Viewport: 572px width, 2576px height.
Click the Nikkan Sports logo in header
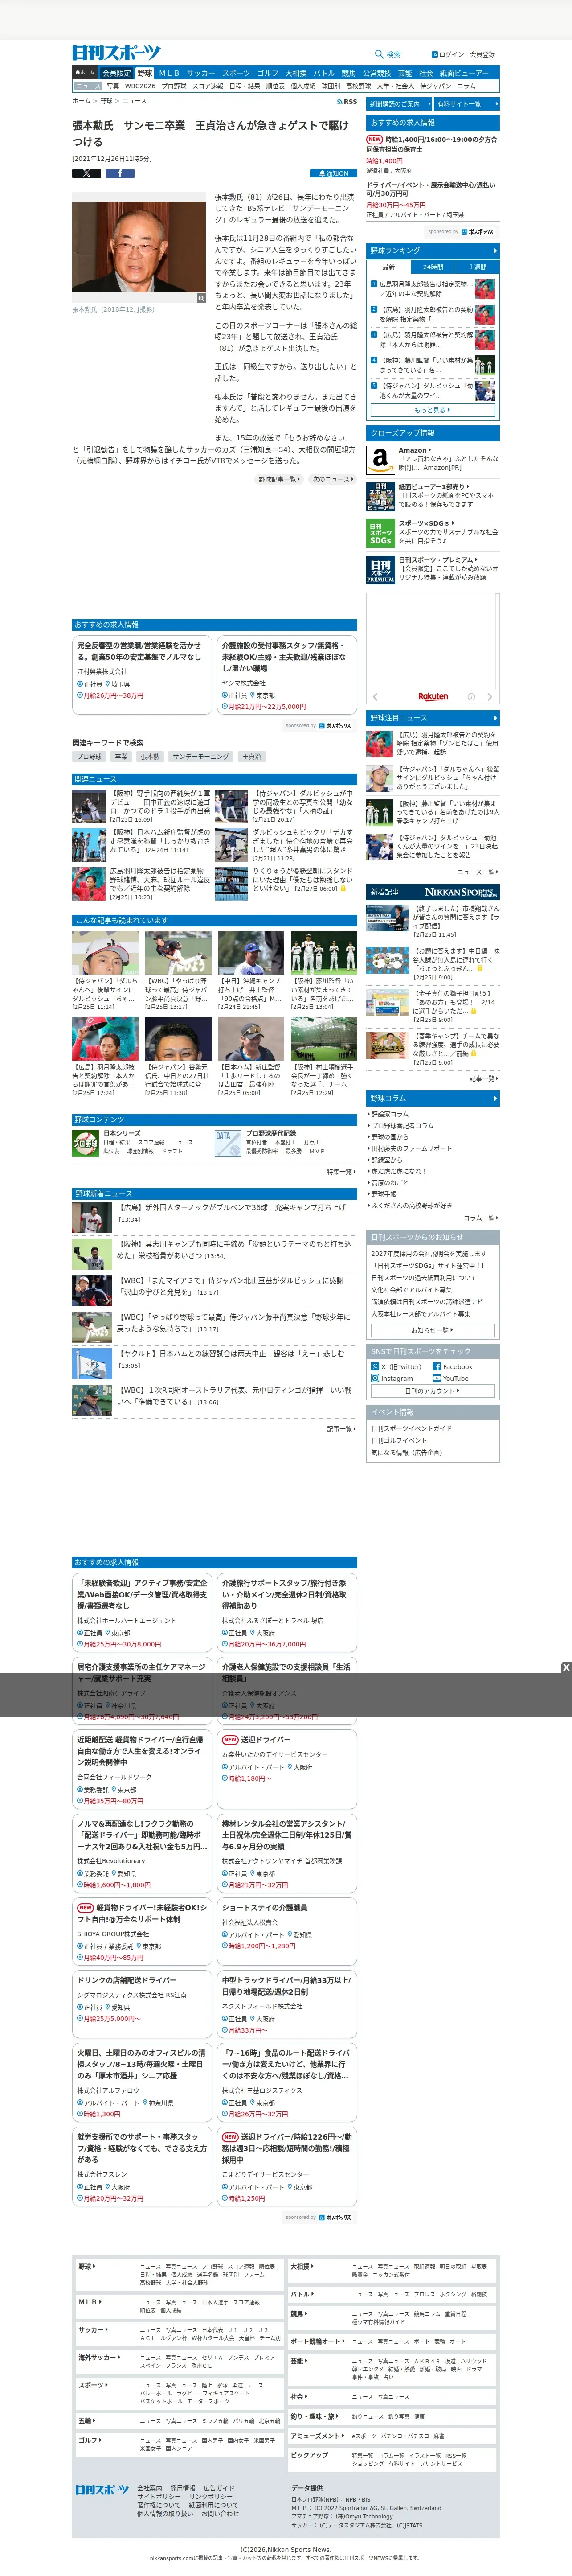coord(116,53)
